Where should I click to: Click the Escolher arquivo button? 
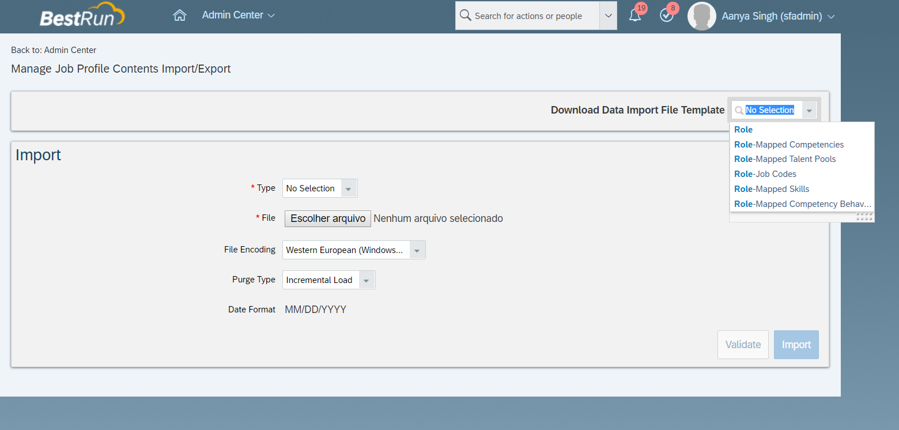click(328, 218)
